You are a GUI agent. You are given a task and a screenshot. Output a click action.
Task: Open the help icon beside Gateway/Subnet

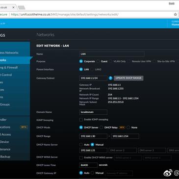point(110,78)
